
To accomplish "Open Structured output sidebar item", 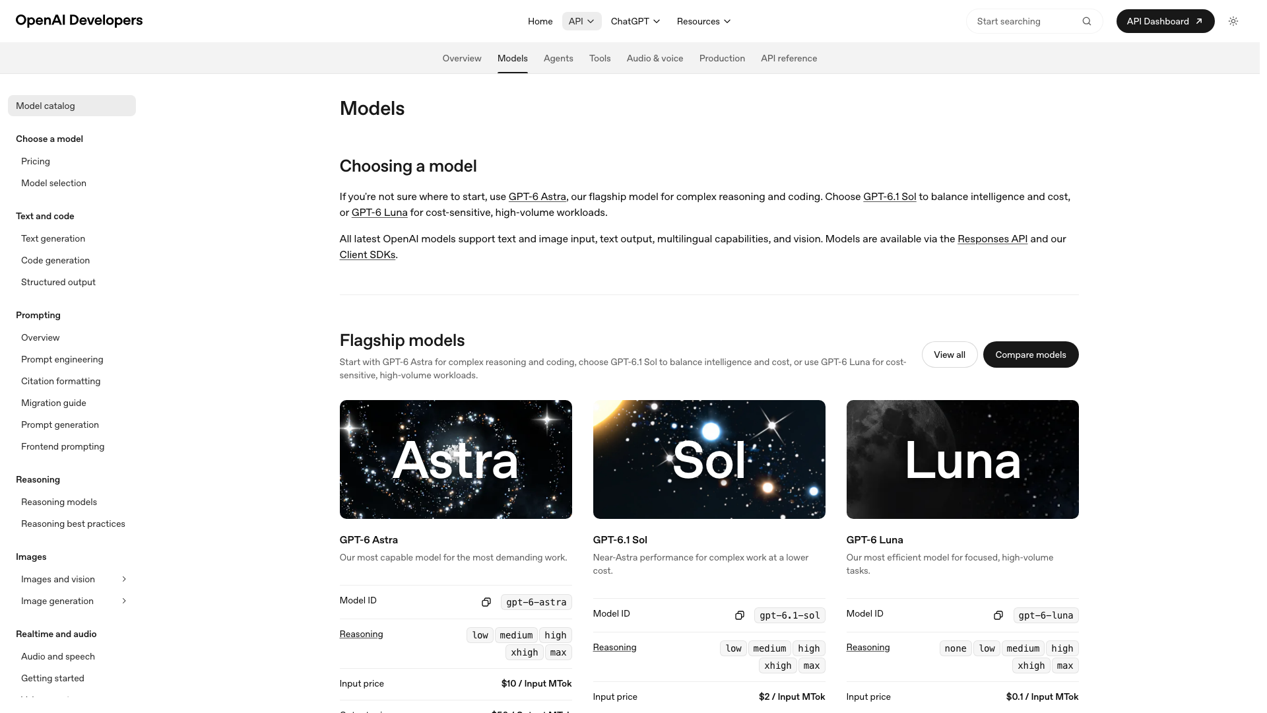I will click(58, 282).
